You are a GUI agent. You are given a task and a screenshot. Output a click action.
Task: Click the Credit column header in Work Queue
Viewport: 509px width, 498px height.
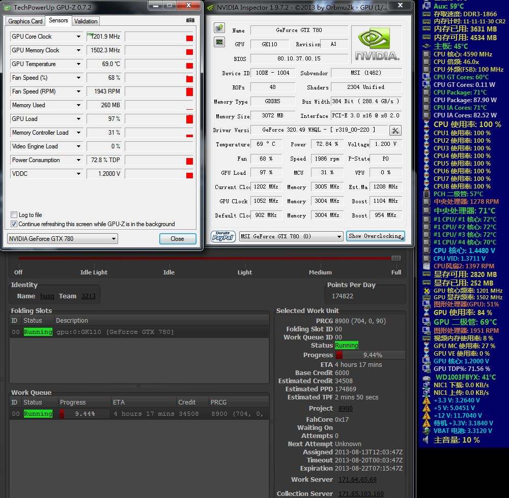tap(192, 402)
